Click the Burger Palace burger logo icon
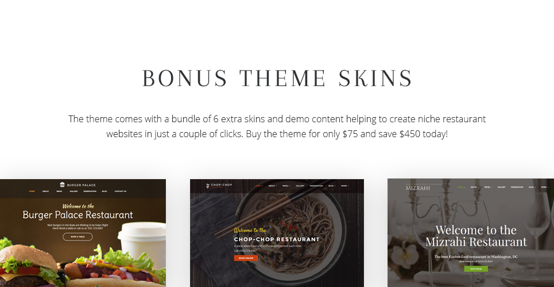 pyautogui.click(x=62, y=185)
